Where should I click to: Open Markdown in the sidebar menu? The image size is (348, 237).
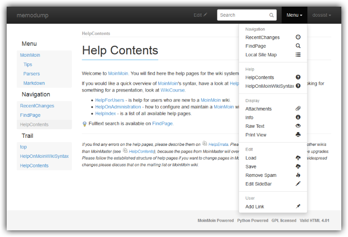tap(34, 83)
